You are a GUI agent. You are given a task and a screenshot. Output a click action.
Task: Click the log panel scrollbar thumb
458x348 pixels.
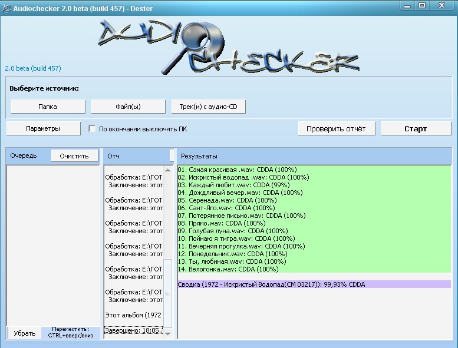click(168, 289)
